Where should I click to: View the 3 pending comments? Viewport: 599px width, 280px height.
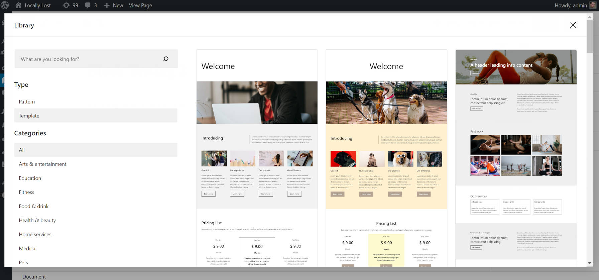[x=91, y=5]
